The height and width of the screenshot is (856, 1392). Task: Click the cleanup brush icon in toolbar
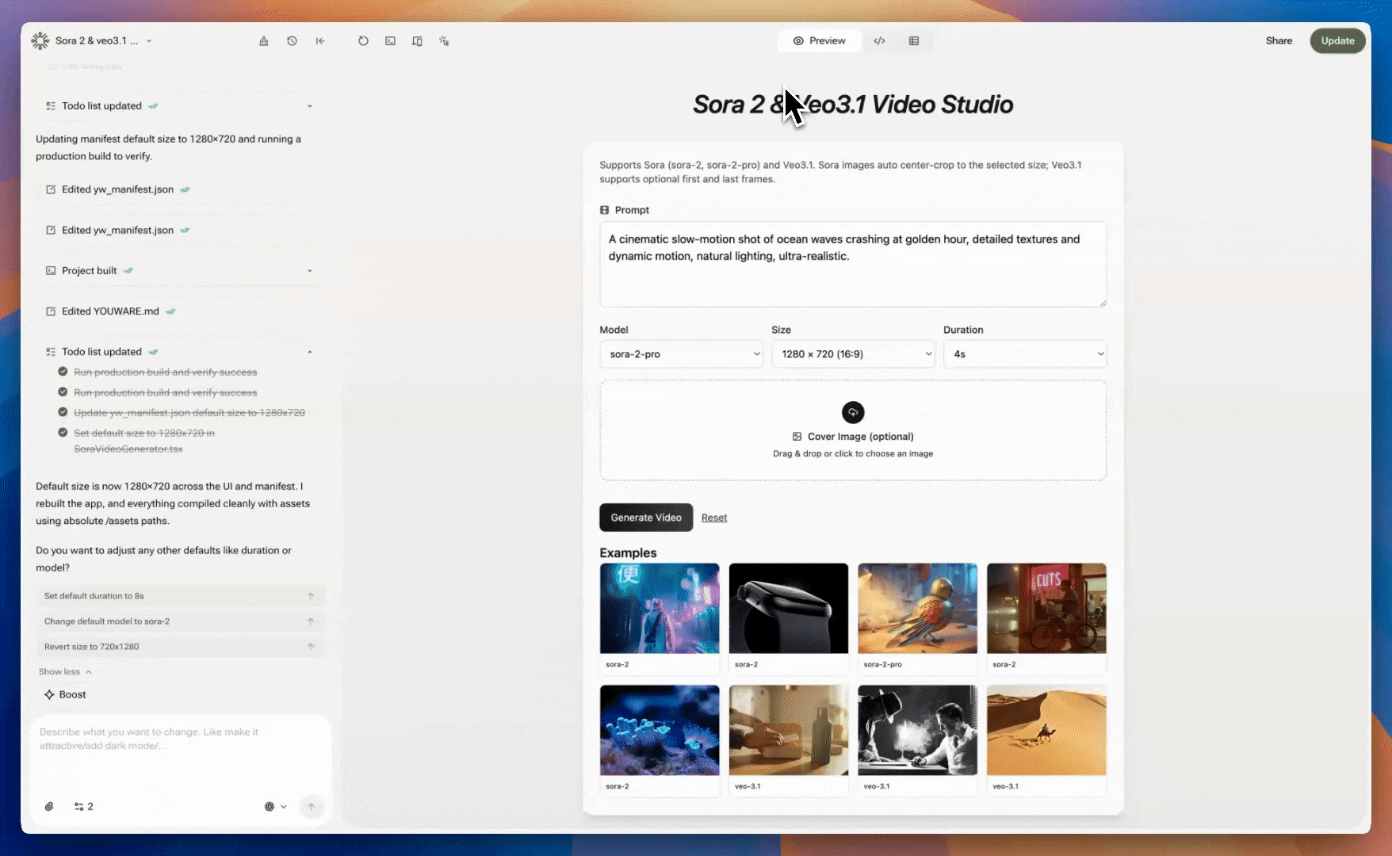pos(264,40)
